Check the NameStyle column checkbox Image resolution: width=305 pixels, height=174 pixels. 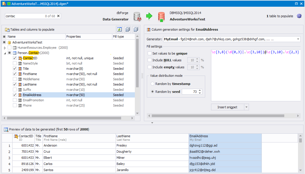[15, 63]
